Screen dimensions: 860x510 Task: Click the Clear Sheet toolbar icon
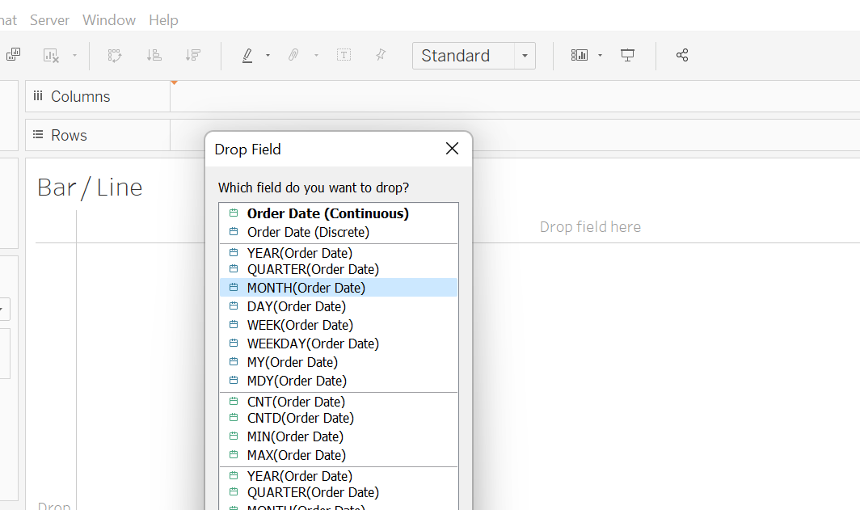pos(52,55)
